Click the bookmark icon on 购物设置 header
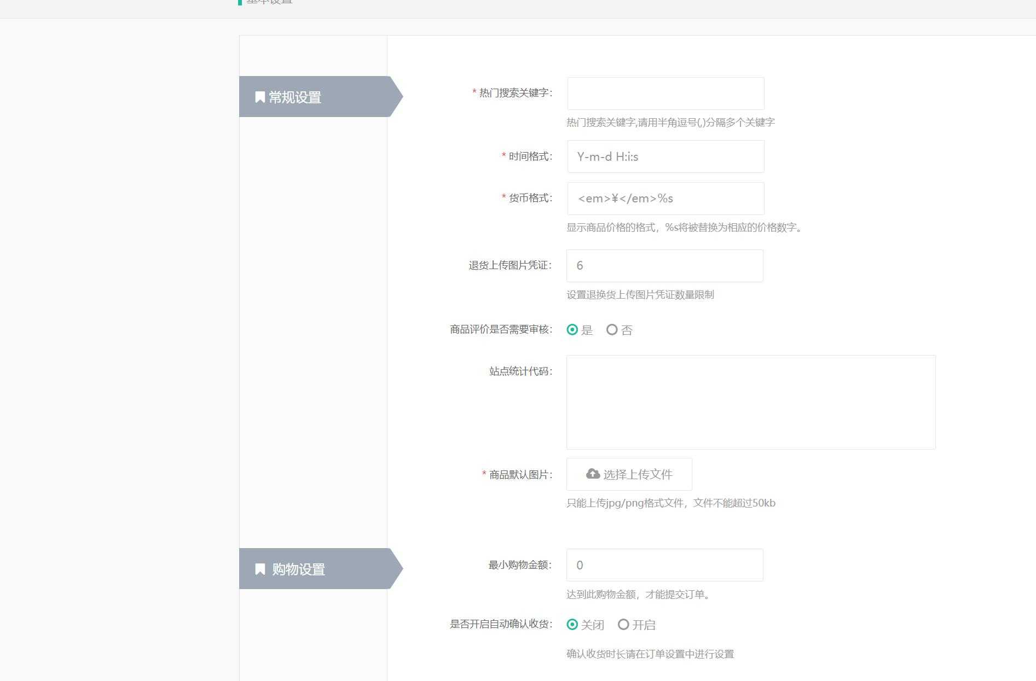The image size is (1036, 681). tap(259, 569)
